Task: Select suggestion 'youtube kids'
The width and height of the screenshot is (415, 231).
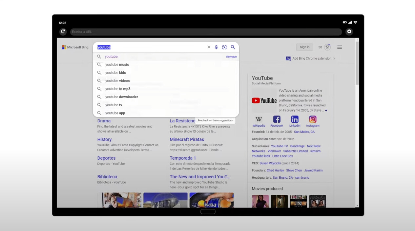Action: point(166,73)
